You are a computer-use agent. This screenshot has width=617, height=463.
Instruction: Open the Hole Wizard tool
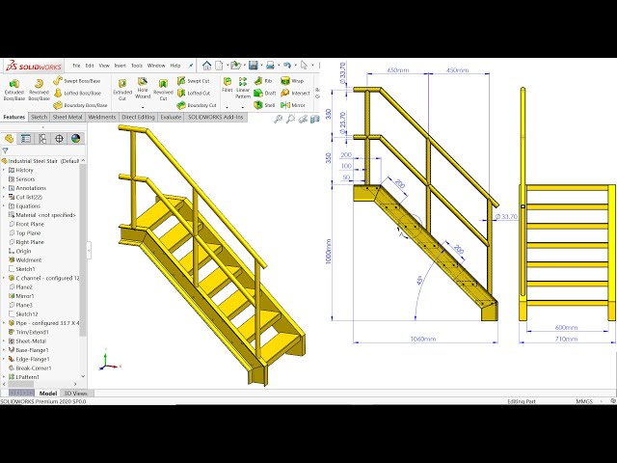tap(143, 88)
